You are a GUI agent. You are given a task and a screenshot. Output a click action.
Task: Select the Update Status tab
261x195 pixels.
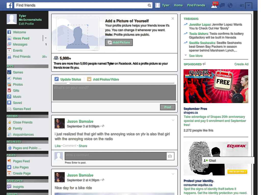[68, 79]
